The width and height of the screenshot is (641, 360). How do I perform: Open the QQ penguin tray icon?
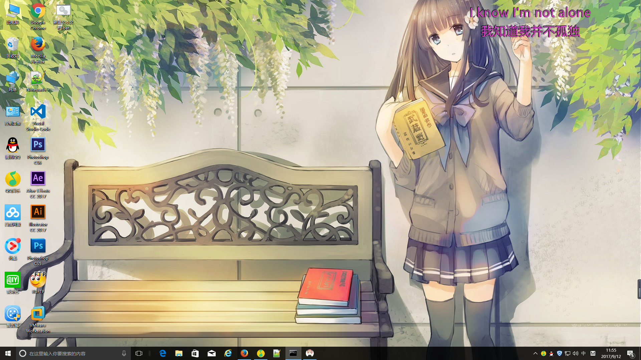coord(552,353)
